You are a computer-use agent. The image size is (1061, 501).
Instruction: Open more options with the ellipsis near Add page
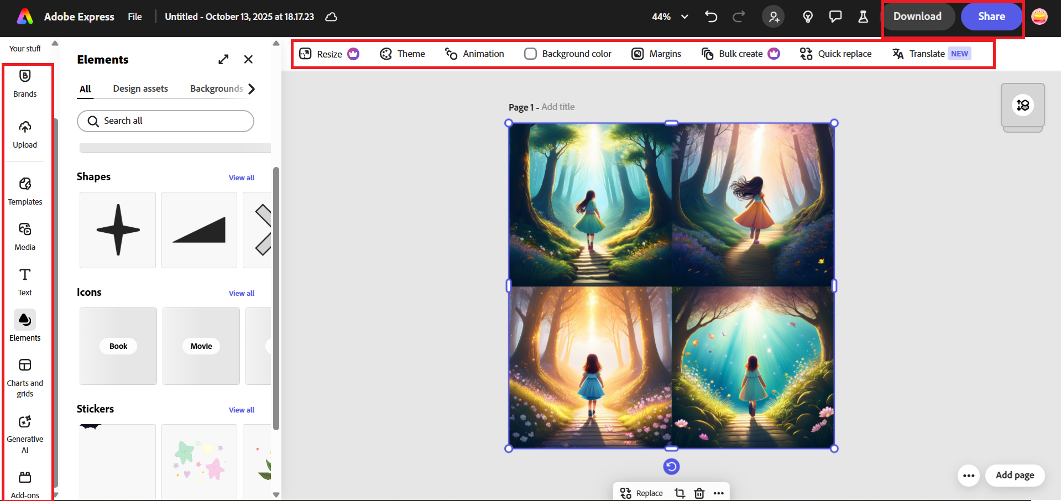[968, 475]
